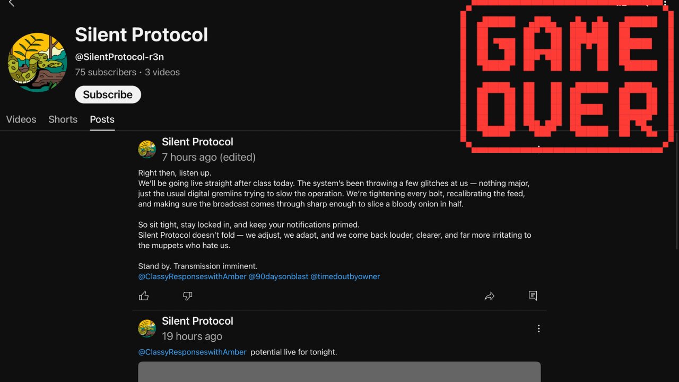Click the @SilentProtocol-r3n channel handle
This screenshot has width=679, height=382.
[119, 57]
